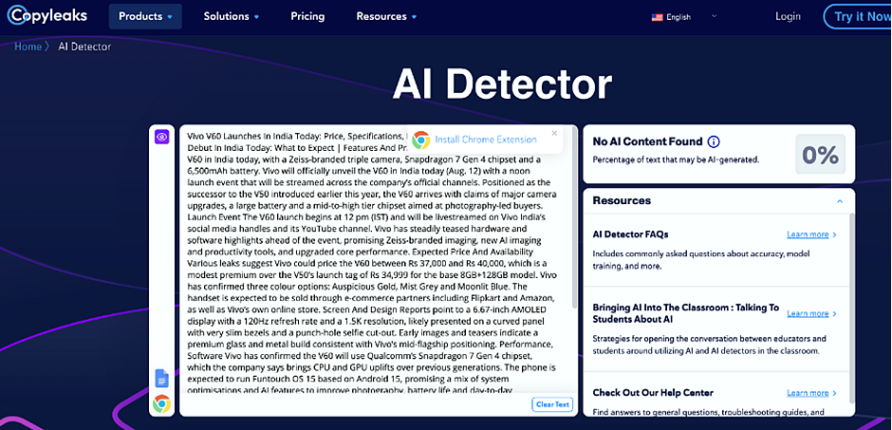Open the Solutions dropdown menu
This screenshot has width=892, height=430.
[x=232, y=16]
